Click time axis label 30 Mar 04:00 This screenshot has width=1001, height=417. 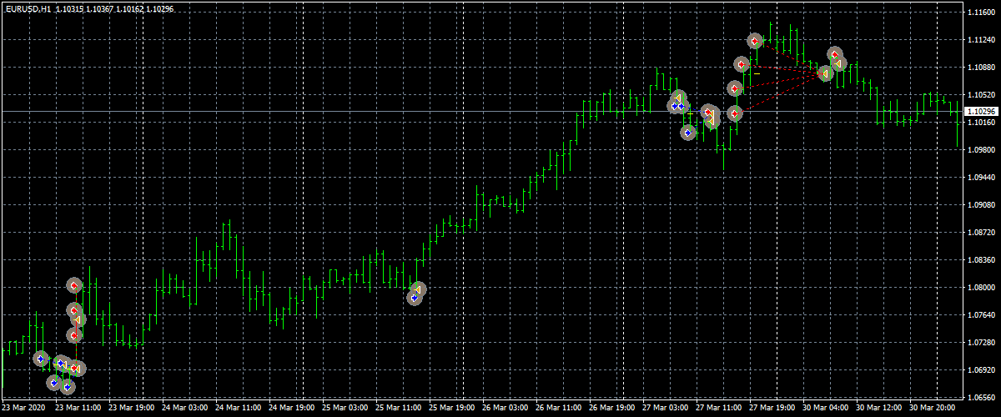click(826, 409)
